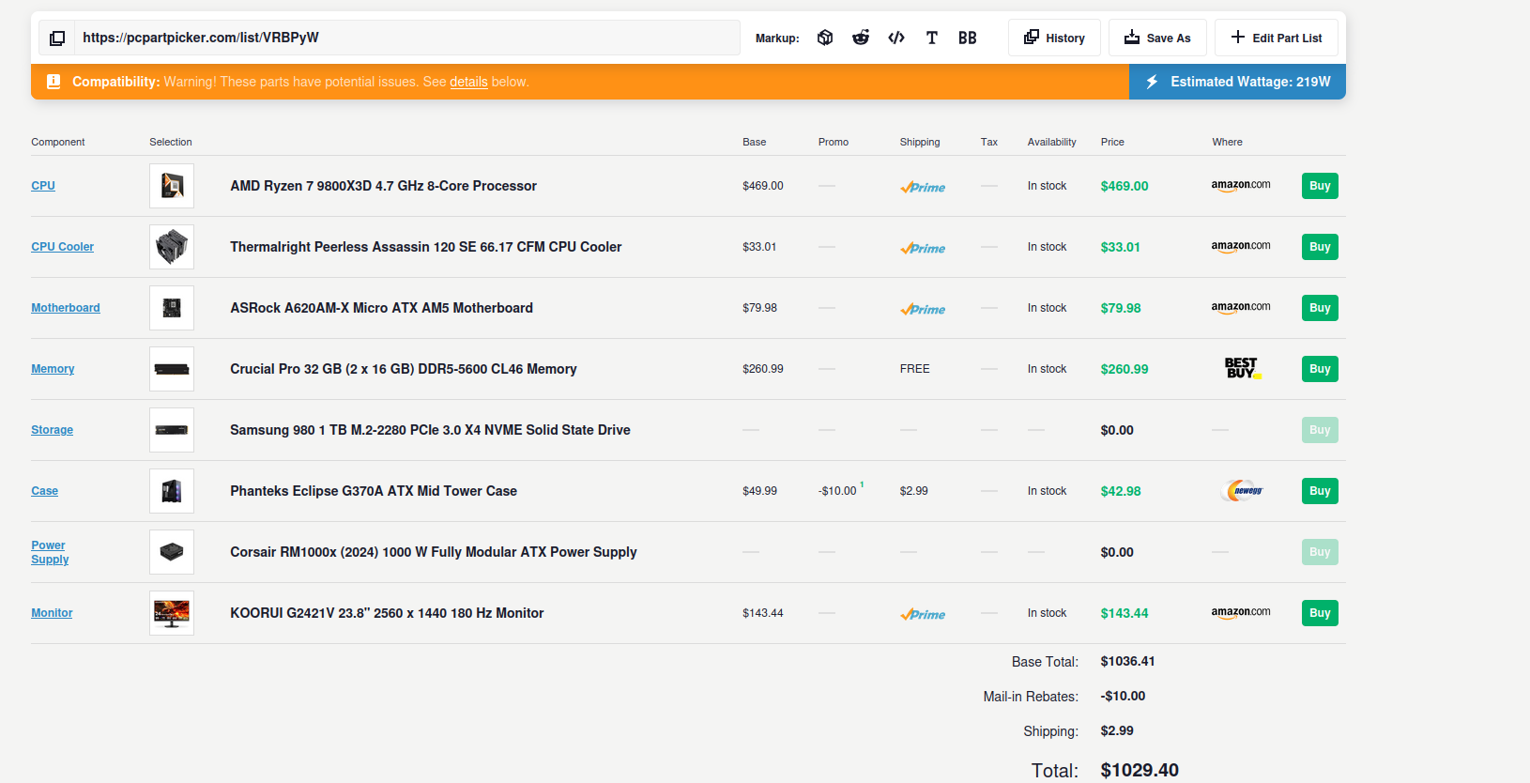The image size is (1530, 783).
Task: Click Prime shipping badge in CPU Cooler row
Action: coord(923,248)
